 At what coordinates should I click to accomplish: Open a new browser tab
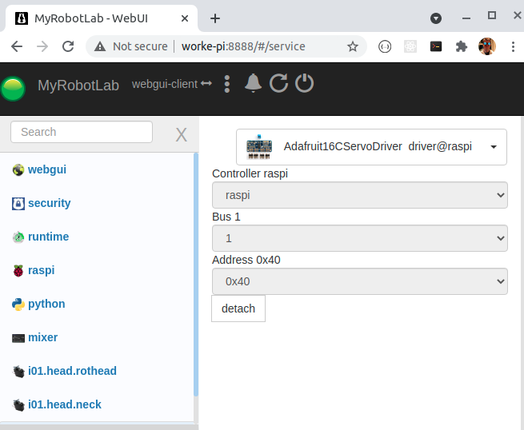pyautogui.click(x=215, y=18)
